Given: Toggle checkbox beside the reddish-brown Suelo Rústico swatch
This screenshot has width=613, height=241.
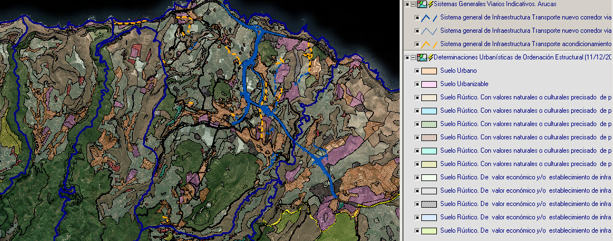Looking at the screenshot, I should [x=417, y=137].
